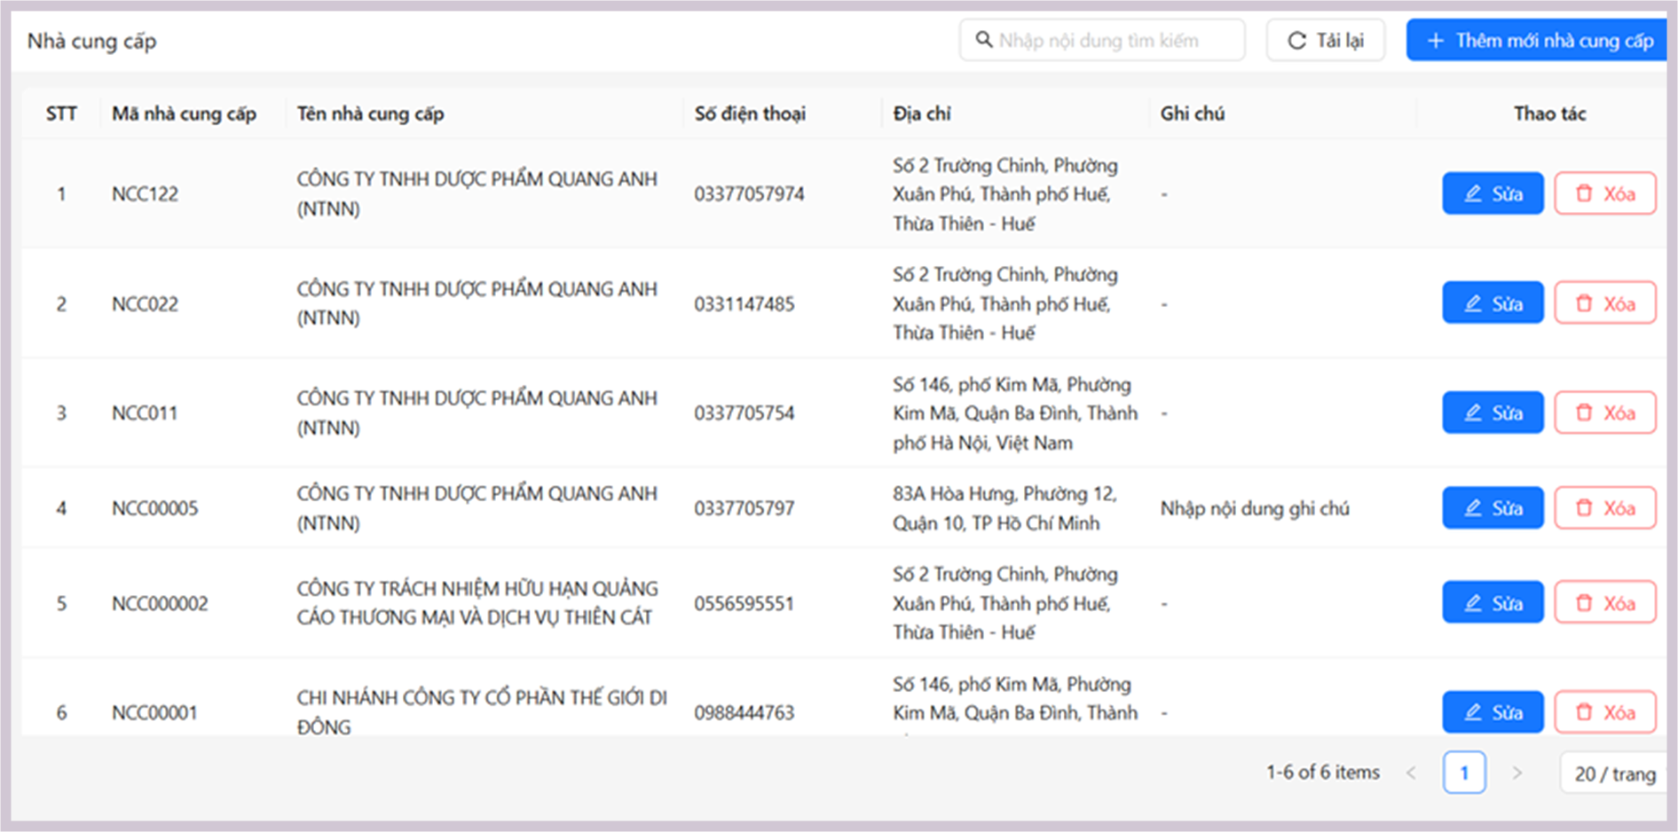Click phone number 0331147485
Viewport: 1678px width, 832px height.
click(x=744, y=303)
